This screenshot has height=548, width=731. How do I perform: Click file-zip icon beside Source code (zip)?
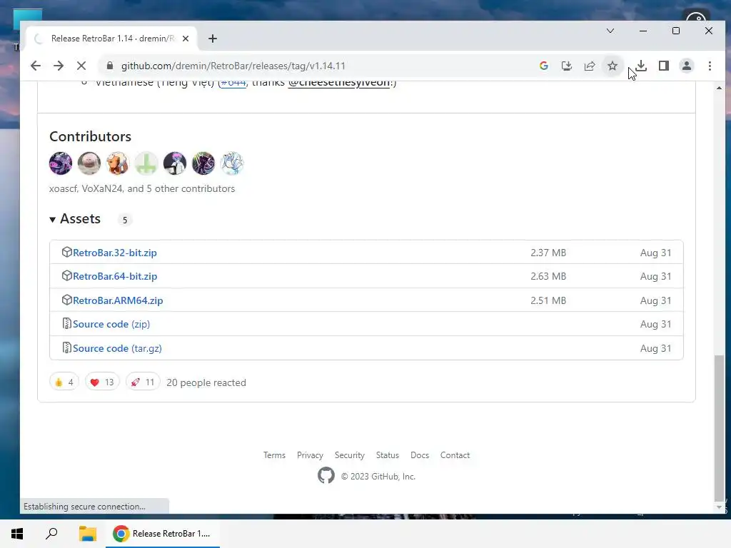coord(66,324)
